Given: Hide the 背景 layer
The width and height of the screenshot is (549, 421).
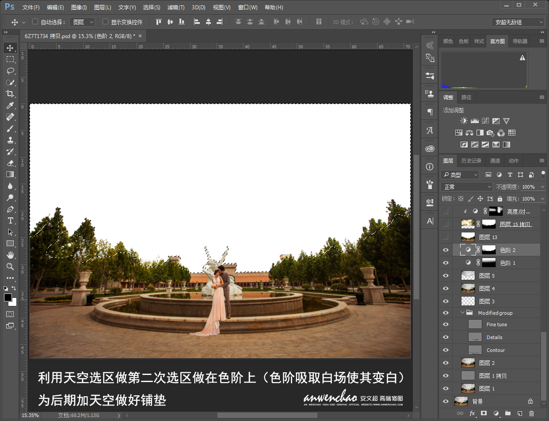Looking at the screenshot, I should (x=446, y=402).
